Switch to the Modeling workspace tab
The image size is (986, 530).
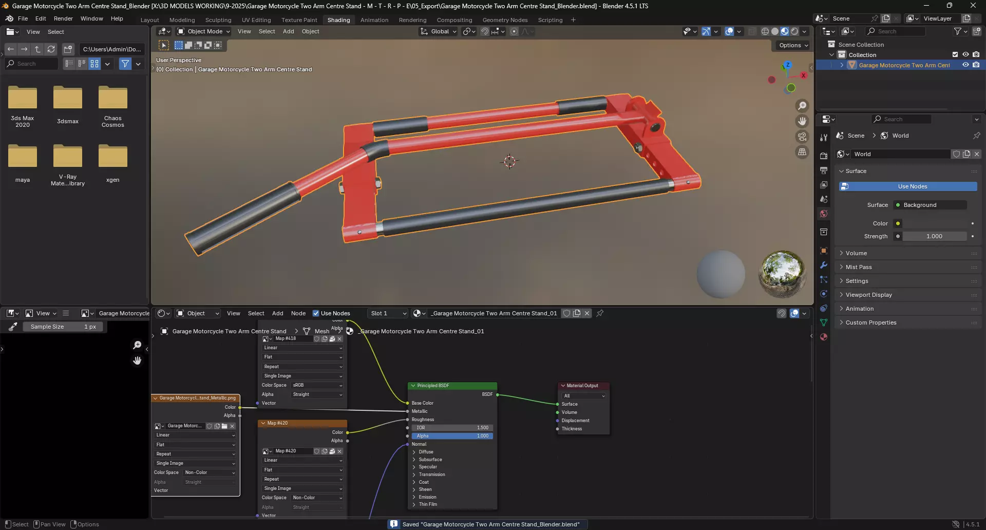182,20
